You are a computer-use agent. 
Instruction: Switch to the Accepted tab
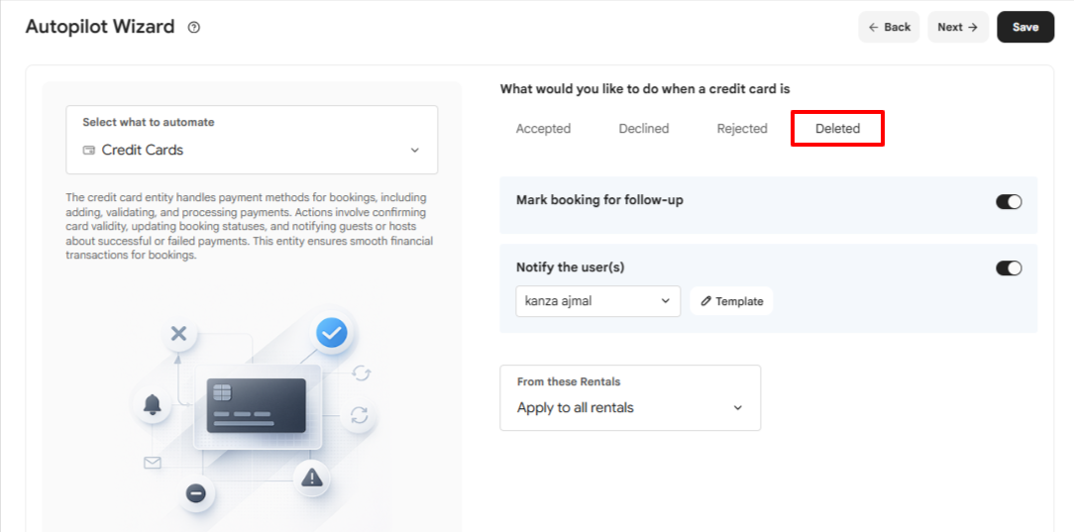point(543,129)
